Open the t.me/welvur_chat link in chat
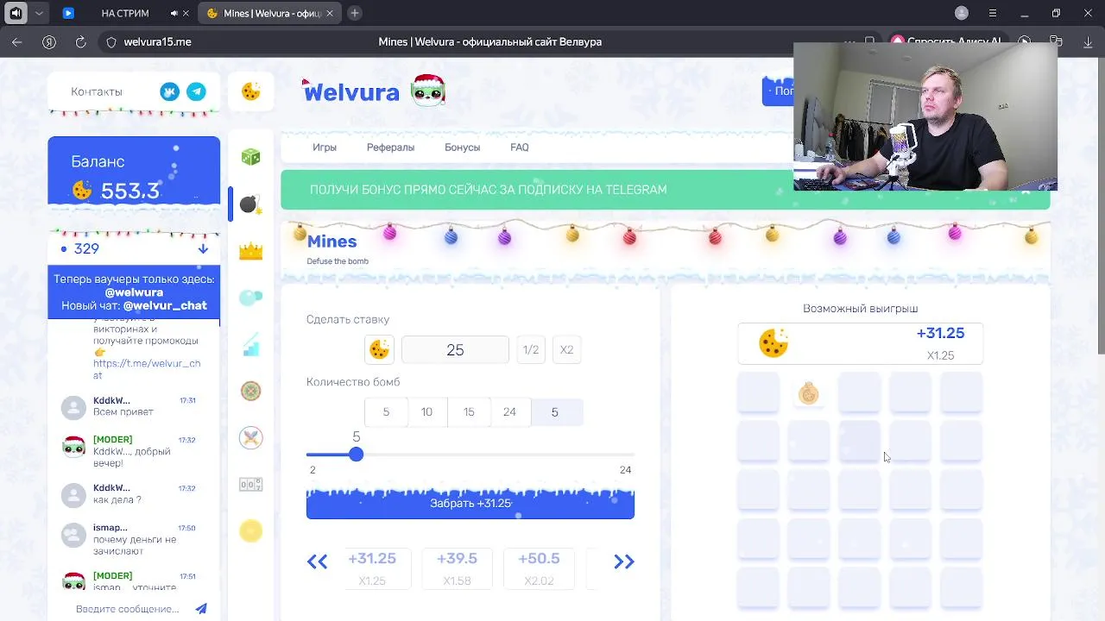Viewport: 1105px width, 621px height. 147,369
